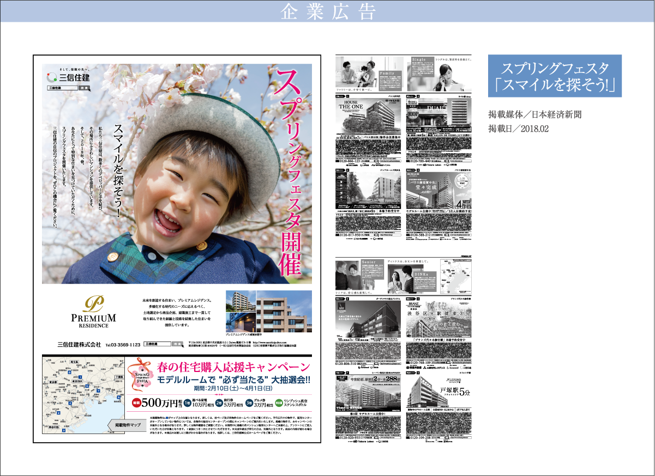Click the 春の住宅購入応援キャンペーン heading
The height and width of the screenshot is (476, 655).
(x=233, y=367)
